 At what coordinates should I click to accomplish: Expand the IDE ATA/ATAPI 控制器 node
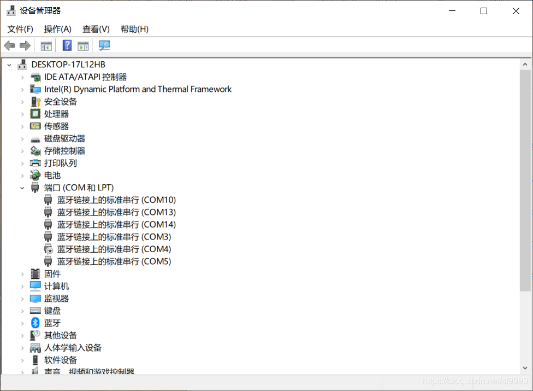(22, 77)
